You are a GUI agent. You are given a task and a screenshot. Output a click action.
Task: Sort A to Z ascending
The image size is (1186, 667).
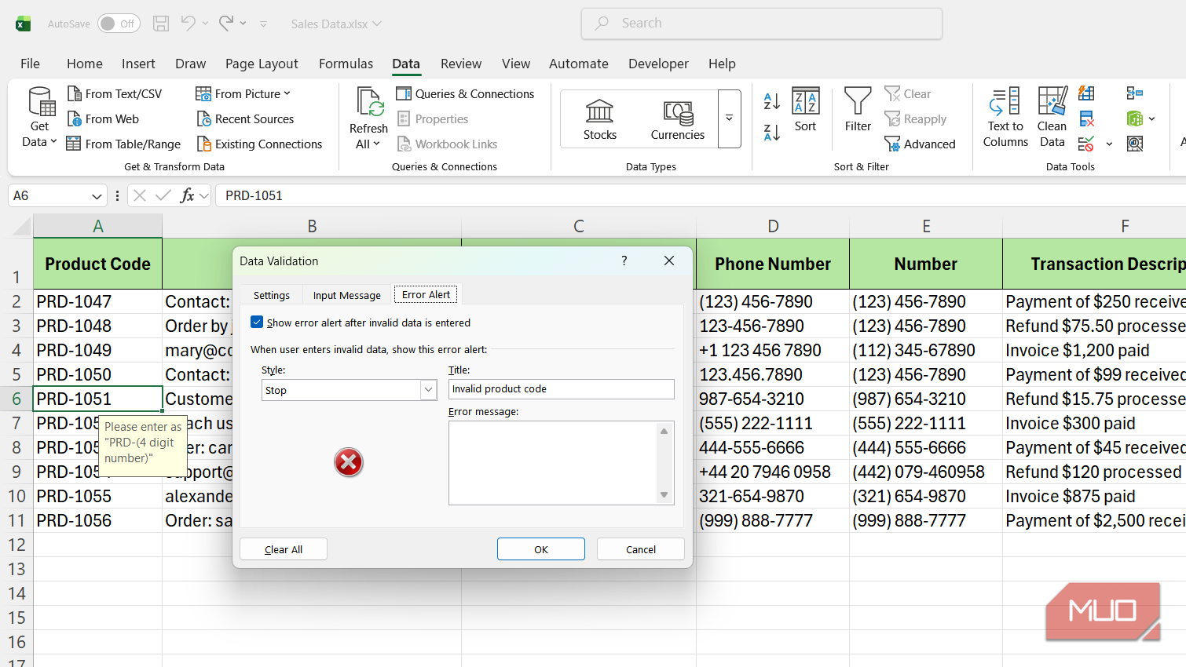point(772,100)
